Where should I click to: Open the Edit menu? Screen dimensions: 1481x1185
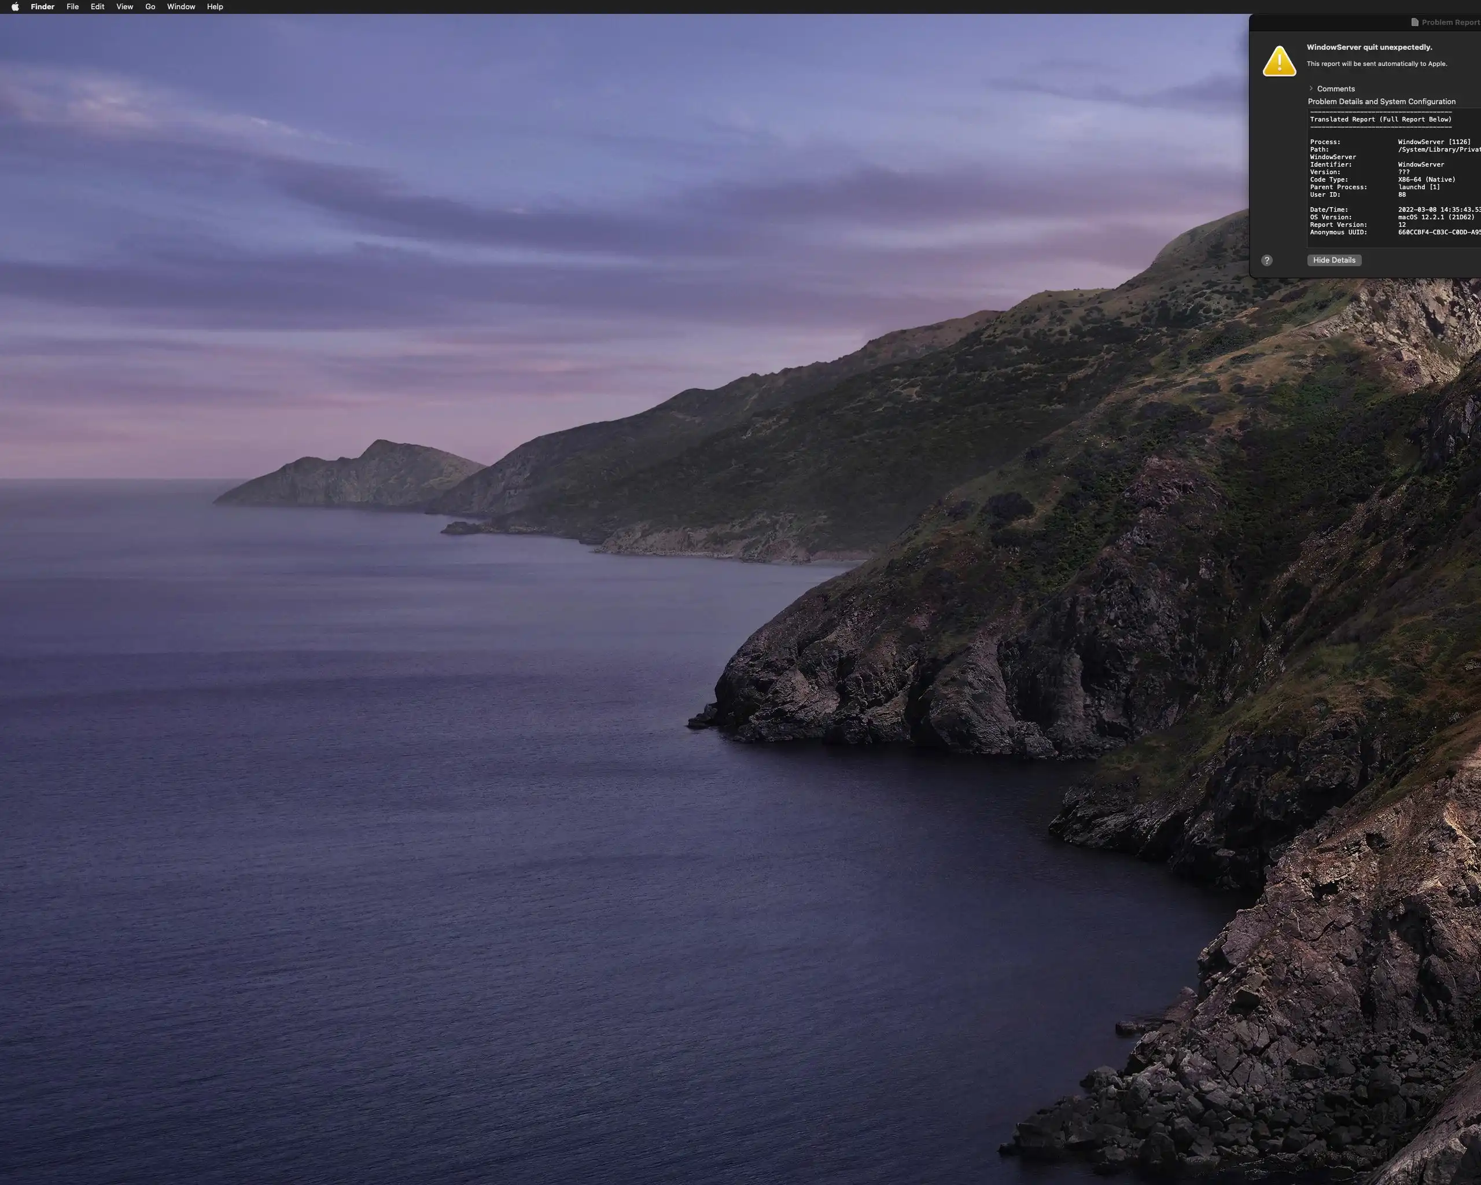click(x=98, y=7)
